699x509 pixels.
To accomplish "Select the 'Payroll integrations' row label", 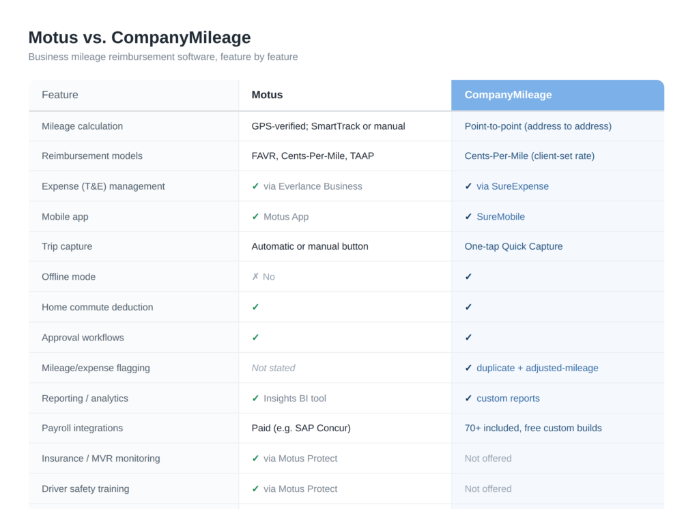I will 83,428.
